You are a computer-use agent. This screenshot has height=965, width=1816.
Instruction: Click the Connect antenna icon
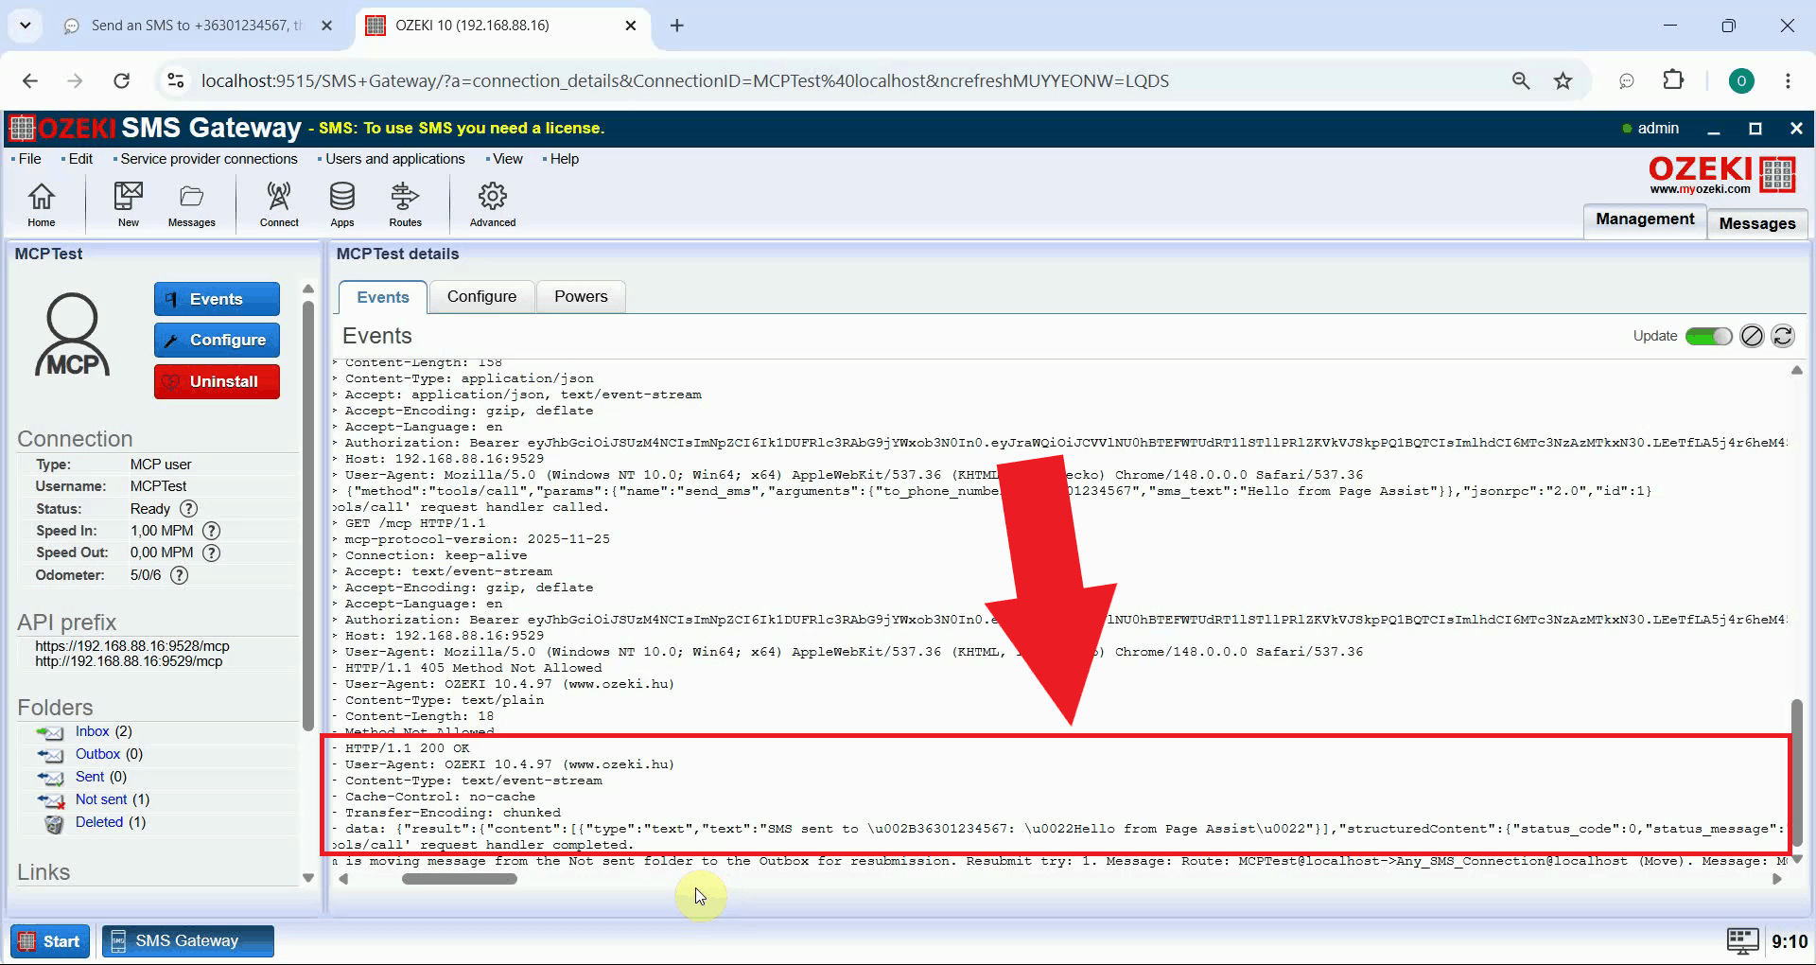pyautogui.click(x=279, y=204)
